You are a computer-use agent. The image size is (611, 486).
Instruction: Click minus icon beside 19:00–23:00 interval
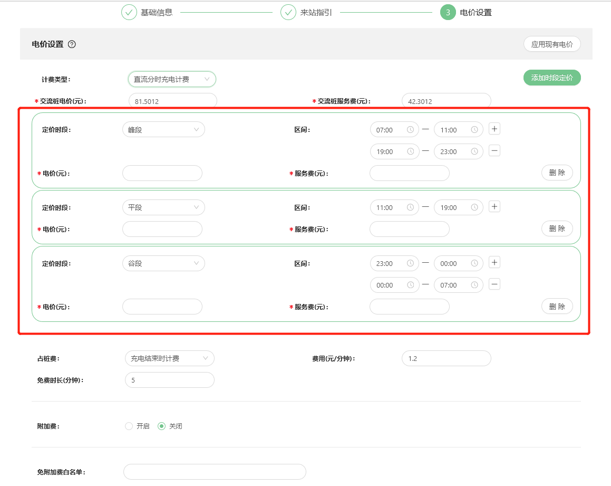(494, 151)
